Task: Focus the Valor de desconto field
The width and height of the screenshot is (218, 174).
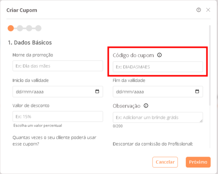Action: click(x=58, y=116)
